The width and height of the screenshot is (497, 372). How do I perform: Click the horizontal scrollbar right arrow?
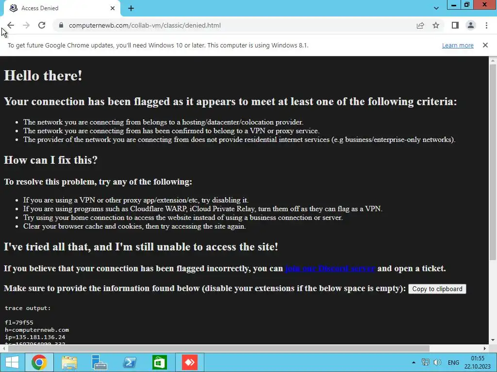[x=485, y=348]
